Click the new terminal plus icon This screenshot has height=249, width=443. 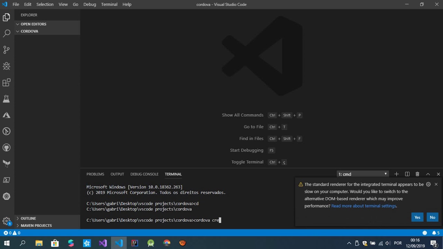(397, 174)
